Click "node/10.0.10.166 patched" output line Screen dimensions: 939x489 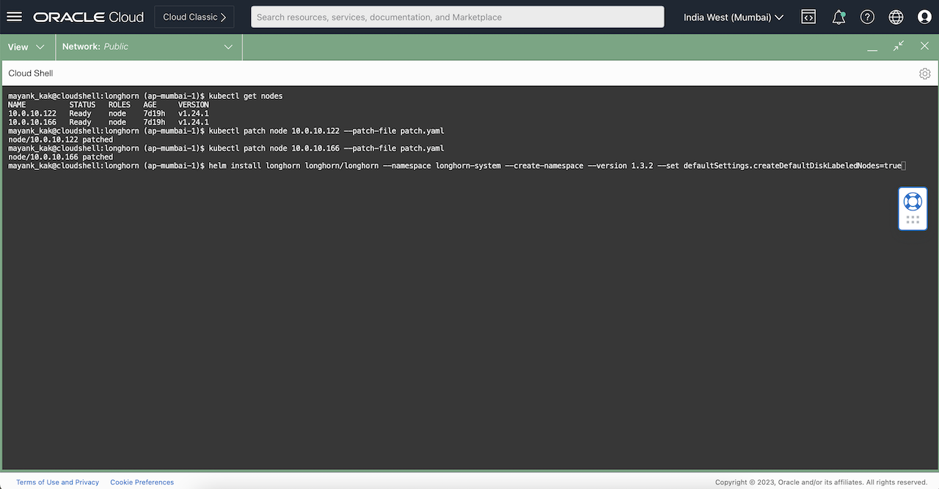[x=61, y=157]
